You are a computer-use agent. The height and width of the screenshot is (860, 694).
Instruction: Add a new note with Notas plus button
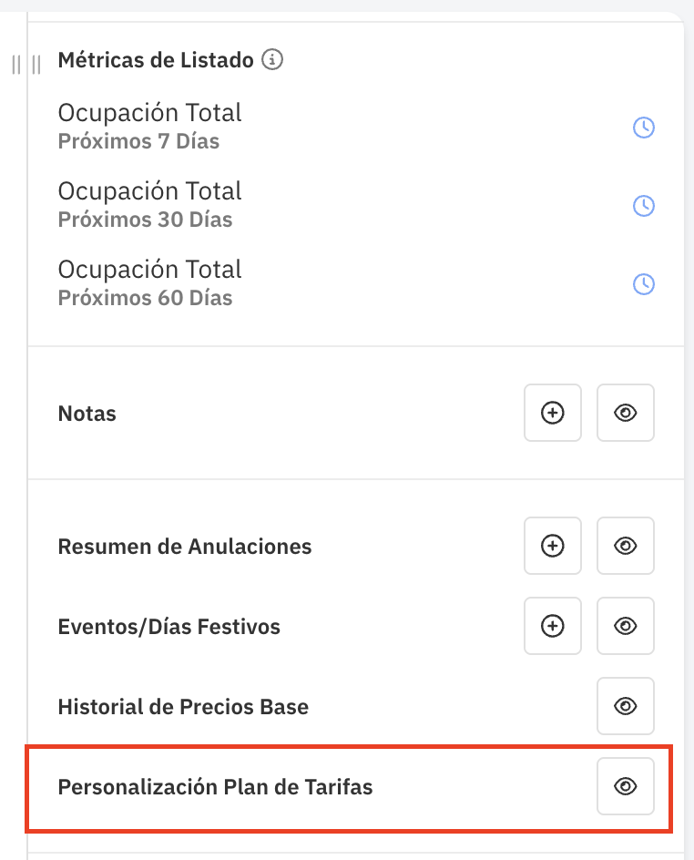point(553,413)
